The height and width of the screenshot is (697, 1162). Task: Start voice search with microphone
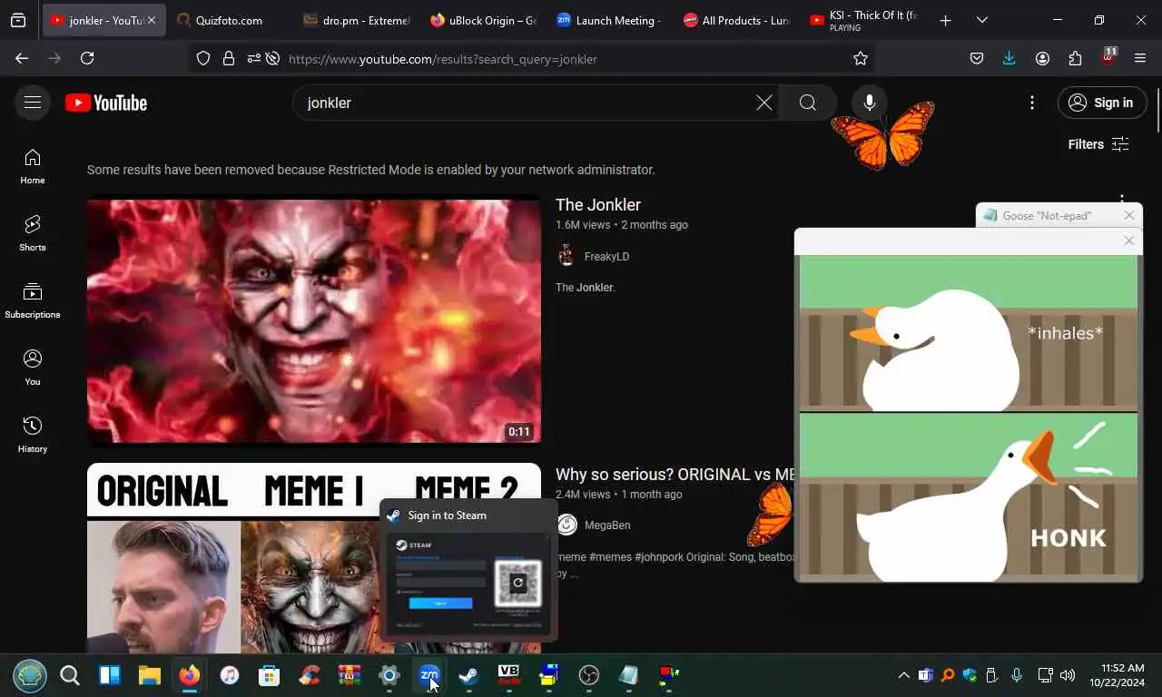(870, 103)
